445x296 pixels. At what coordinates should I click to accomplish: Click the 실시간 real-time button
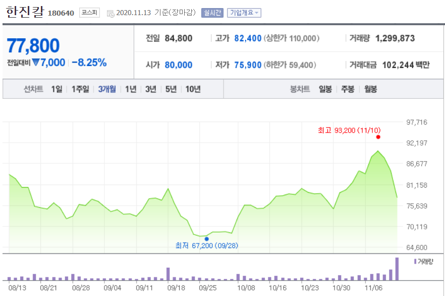click(x=212, y=13)
